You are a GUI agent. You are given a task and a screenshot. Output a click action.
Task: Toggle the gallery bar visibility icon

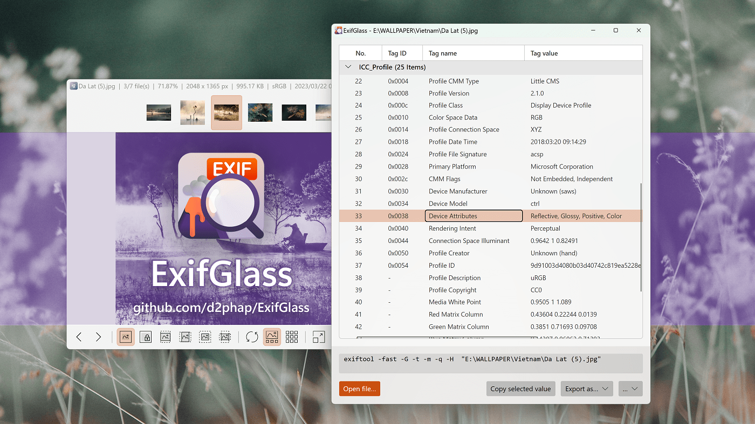[272, 337]
